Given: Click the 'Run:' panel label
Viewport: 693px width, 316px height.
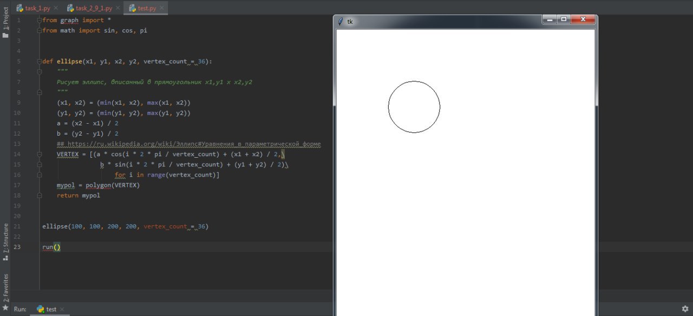Looking at the screenshot, I should coord(20,310).
